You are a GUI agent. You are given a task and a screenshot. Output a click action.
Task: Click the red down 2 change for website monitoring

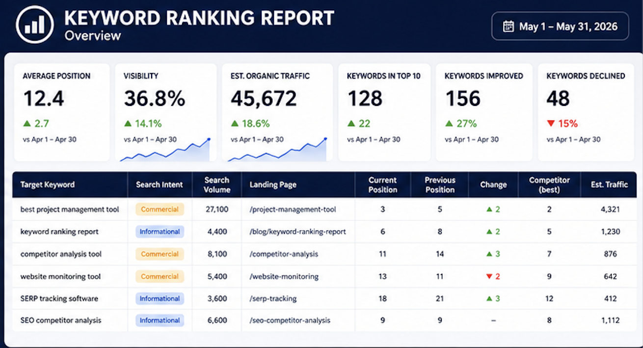click(x=493, y=276)
